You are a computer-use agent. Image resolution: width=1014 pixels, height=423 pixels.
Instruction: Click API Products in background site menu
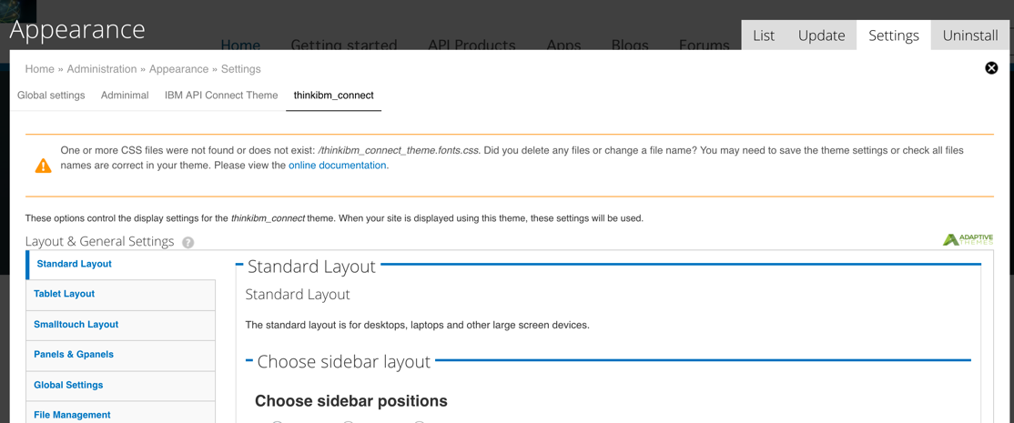click(472, 45)
